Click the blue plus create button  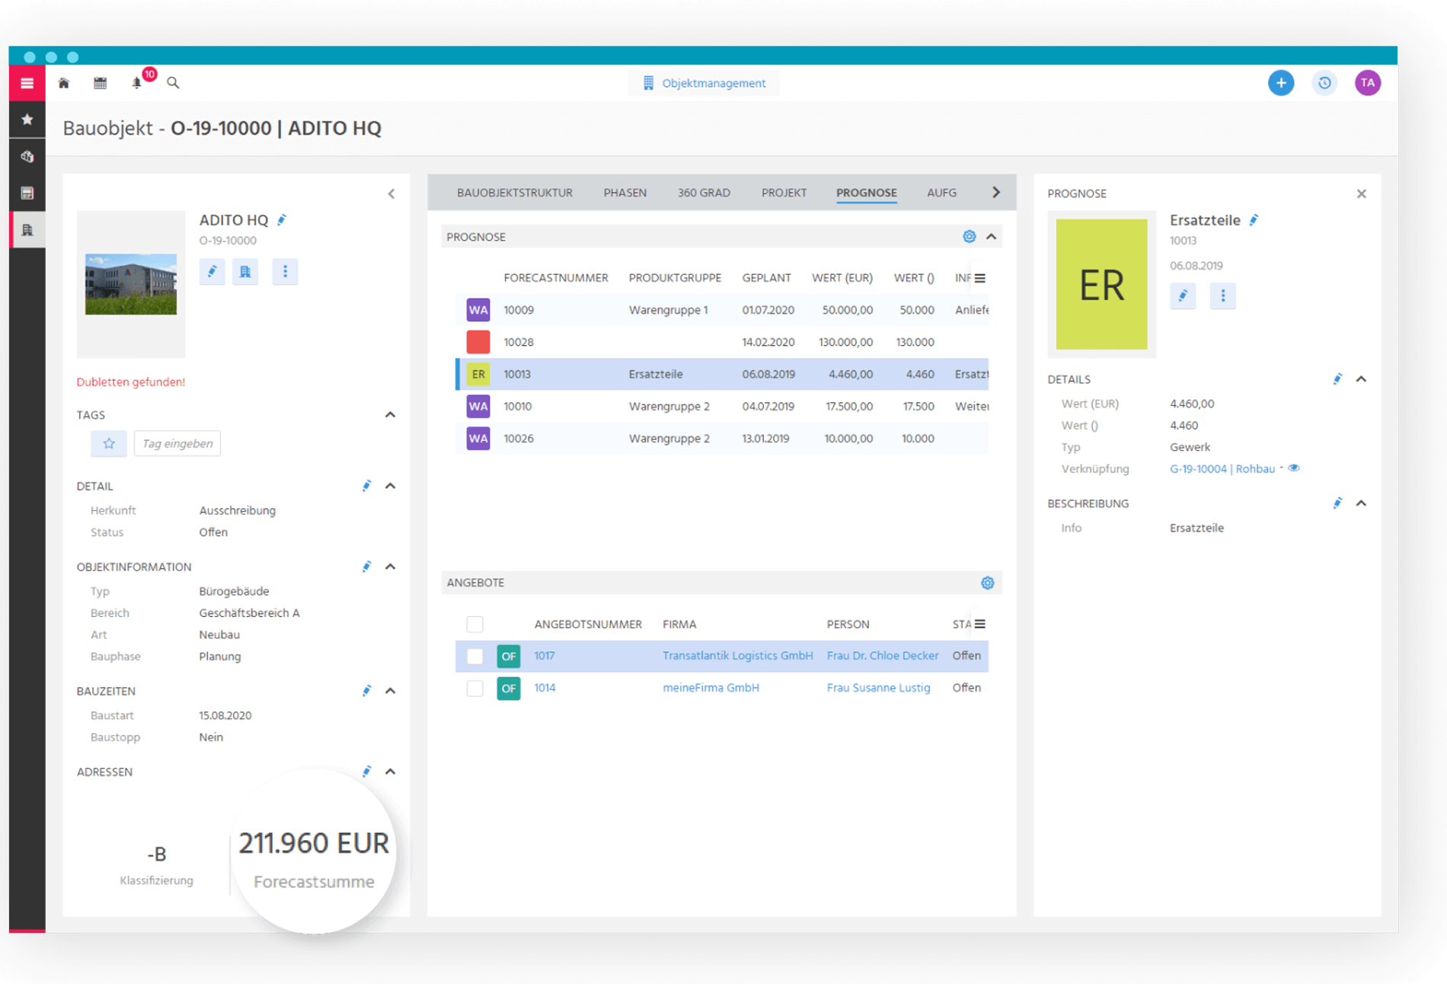tap(1280, 83)
